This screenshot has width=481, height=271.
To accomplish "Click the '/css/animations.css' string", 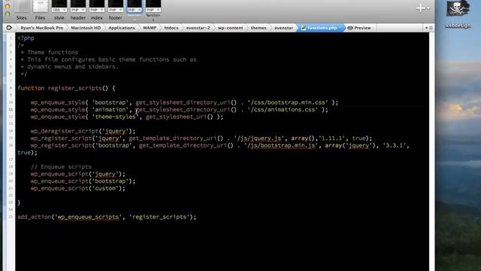I will pos(283,109).
